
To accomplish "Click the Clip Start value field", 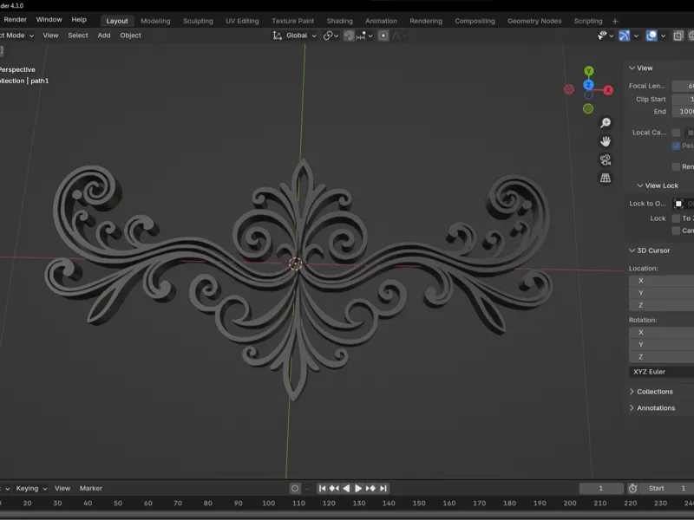I will point(683,99).
